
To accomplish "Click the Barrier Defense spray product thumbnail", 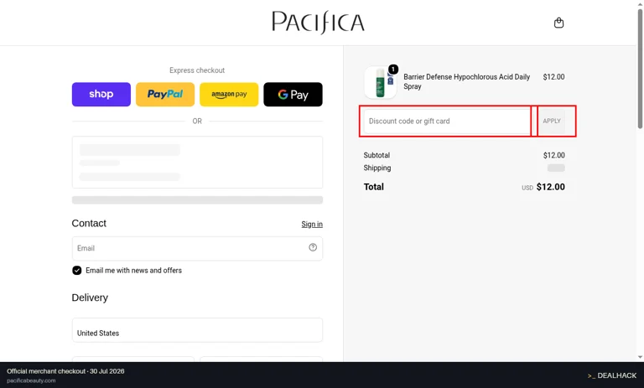I will click(381, 82).
